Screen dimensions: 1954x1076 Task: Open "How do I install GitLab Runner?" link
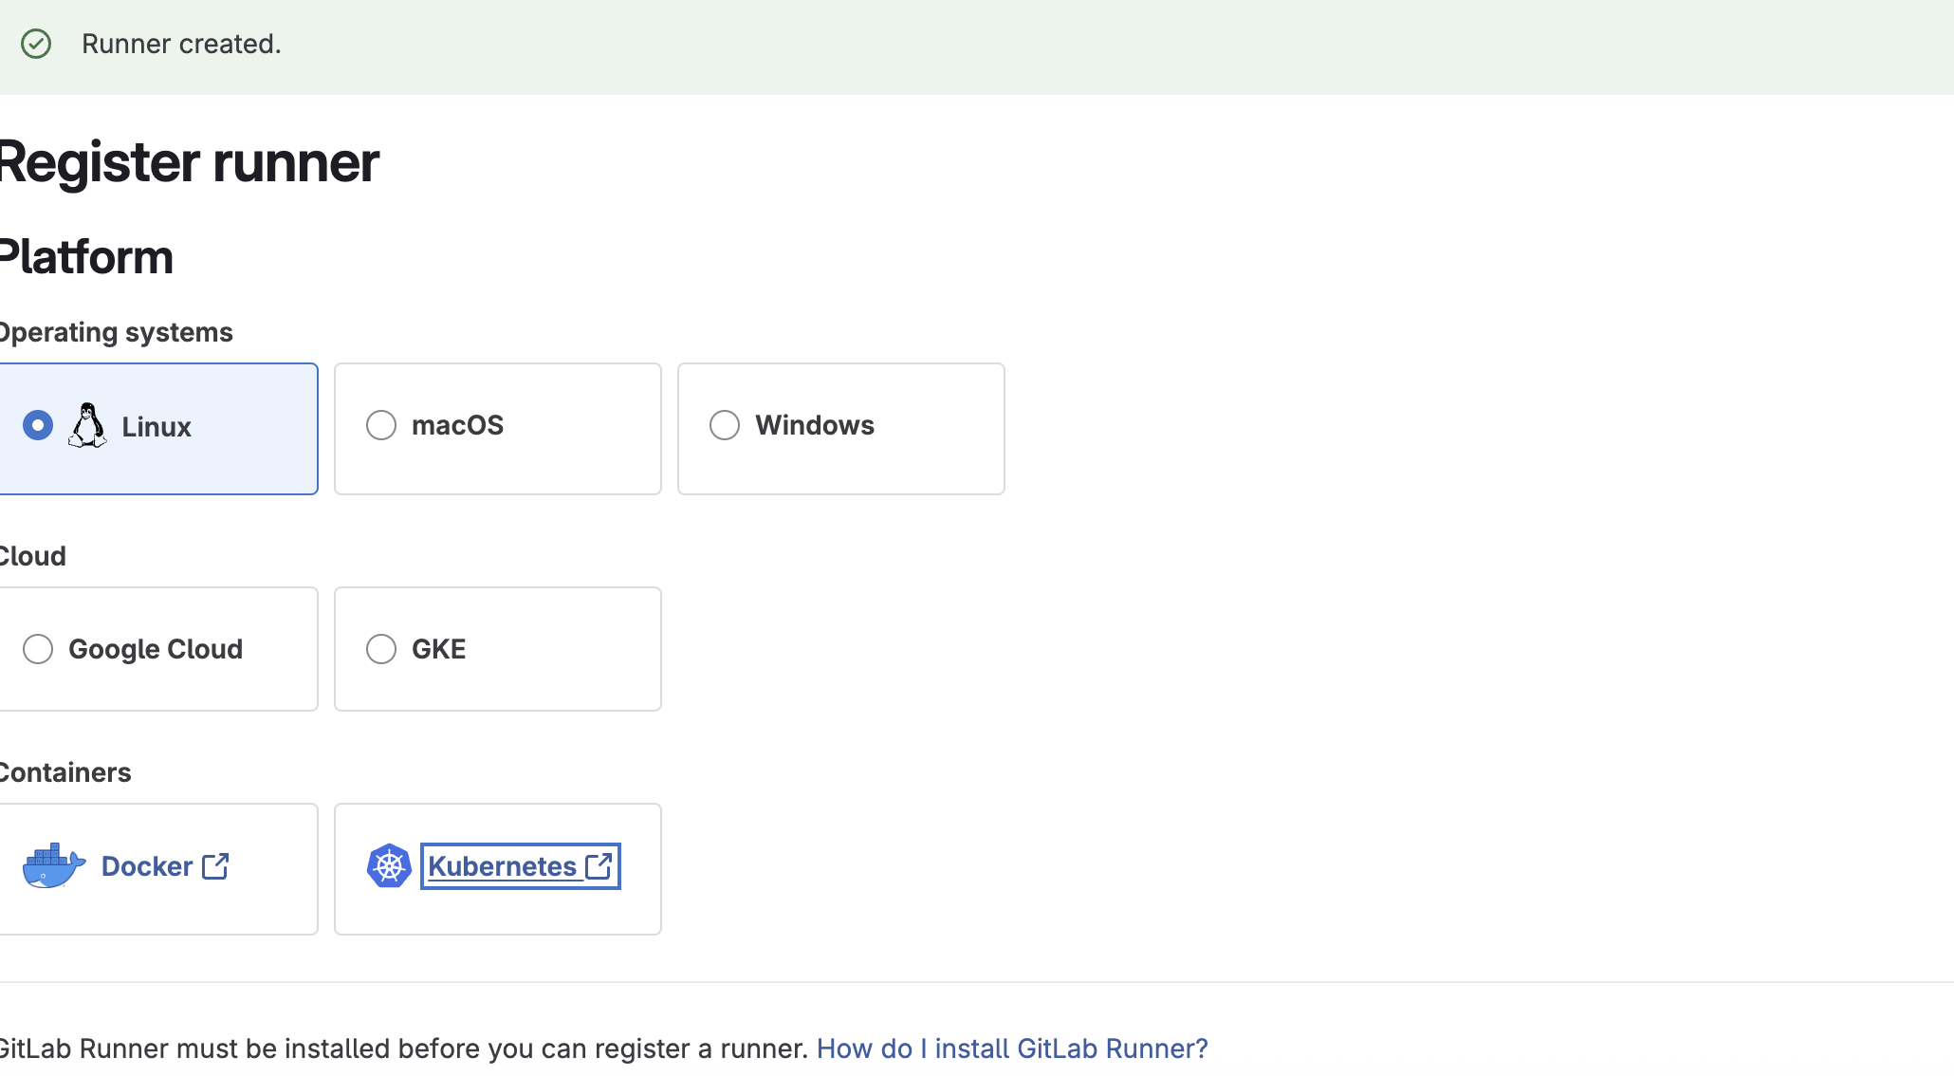1012,1048
